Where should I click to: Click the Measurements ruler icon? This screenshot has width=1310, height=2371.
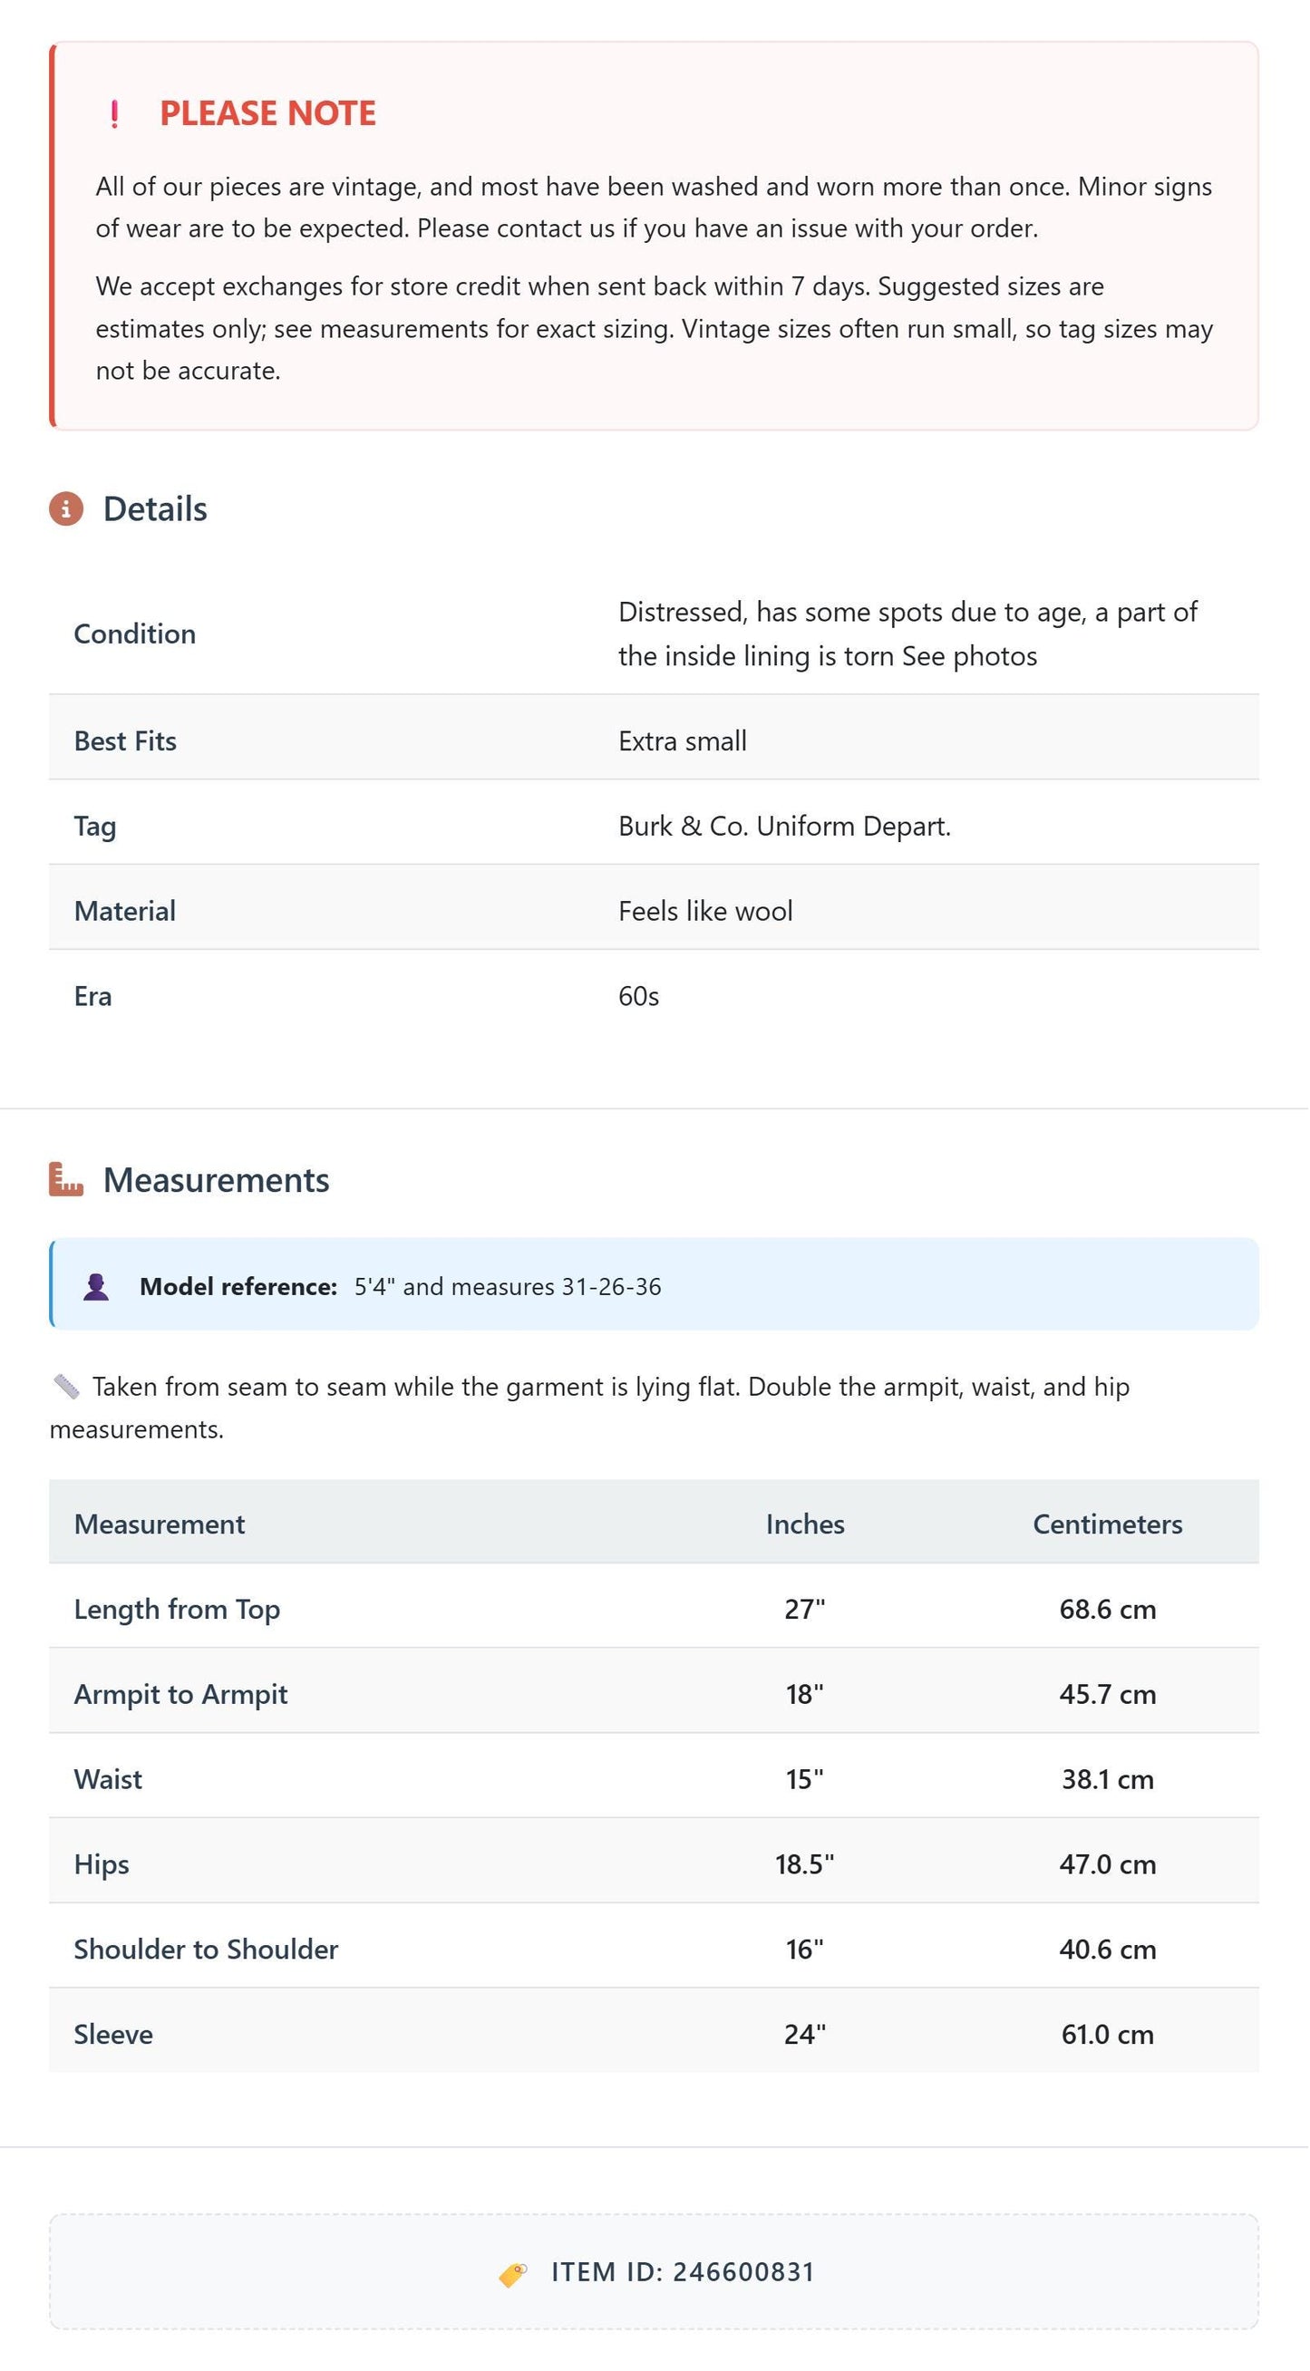click(66, 1180)
